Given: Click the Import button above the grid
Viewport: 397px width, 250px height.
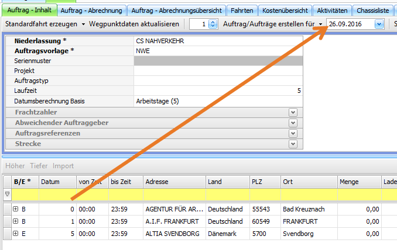Looking at the screenshot, I should [63, 166].
